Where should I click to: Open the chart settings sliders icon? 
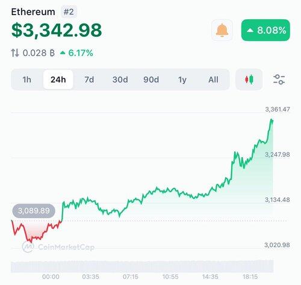coord(279,80)
